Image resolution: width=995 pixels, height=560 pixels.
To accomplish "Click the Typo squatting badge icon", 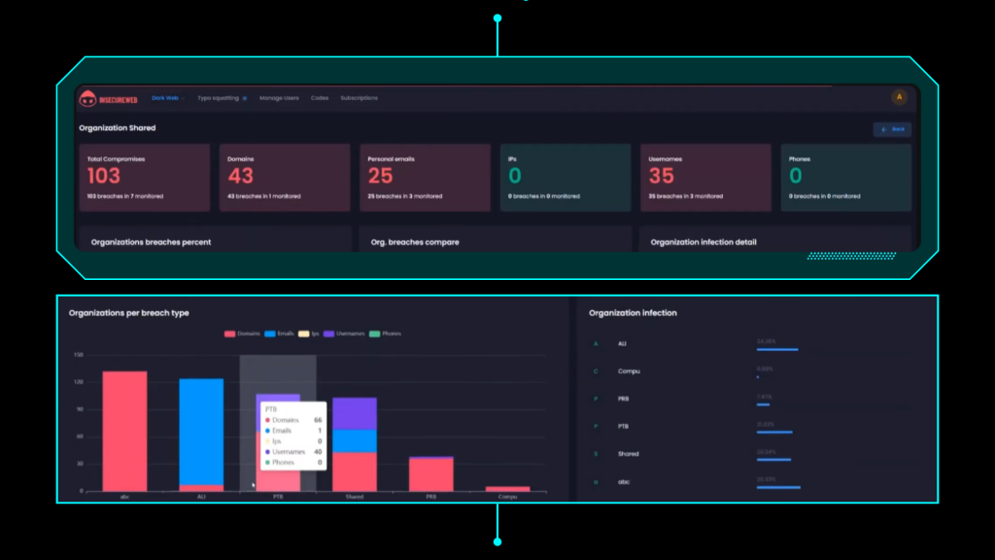I will point(244,98).
